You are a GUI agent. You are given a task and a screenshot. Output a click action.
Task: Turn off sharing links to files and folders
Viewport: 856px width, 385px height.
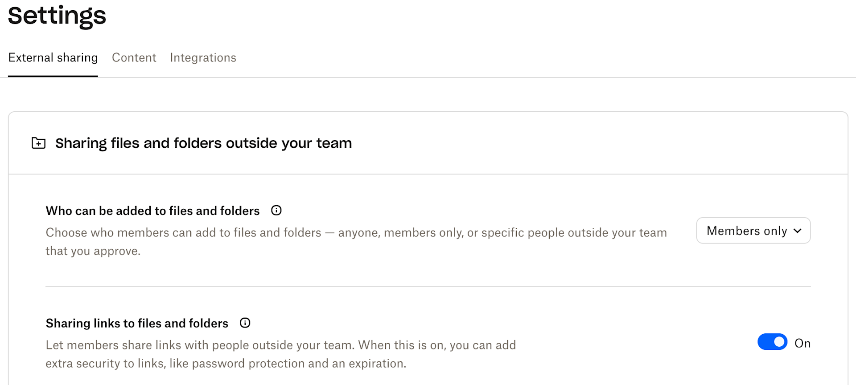(772, 342)
